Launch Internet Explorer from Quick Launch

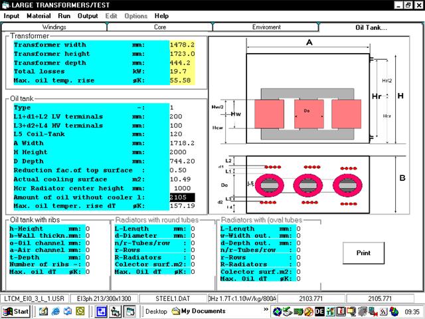(x=56, y=311)
